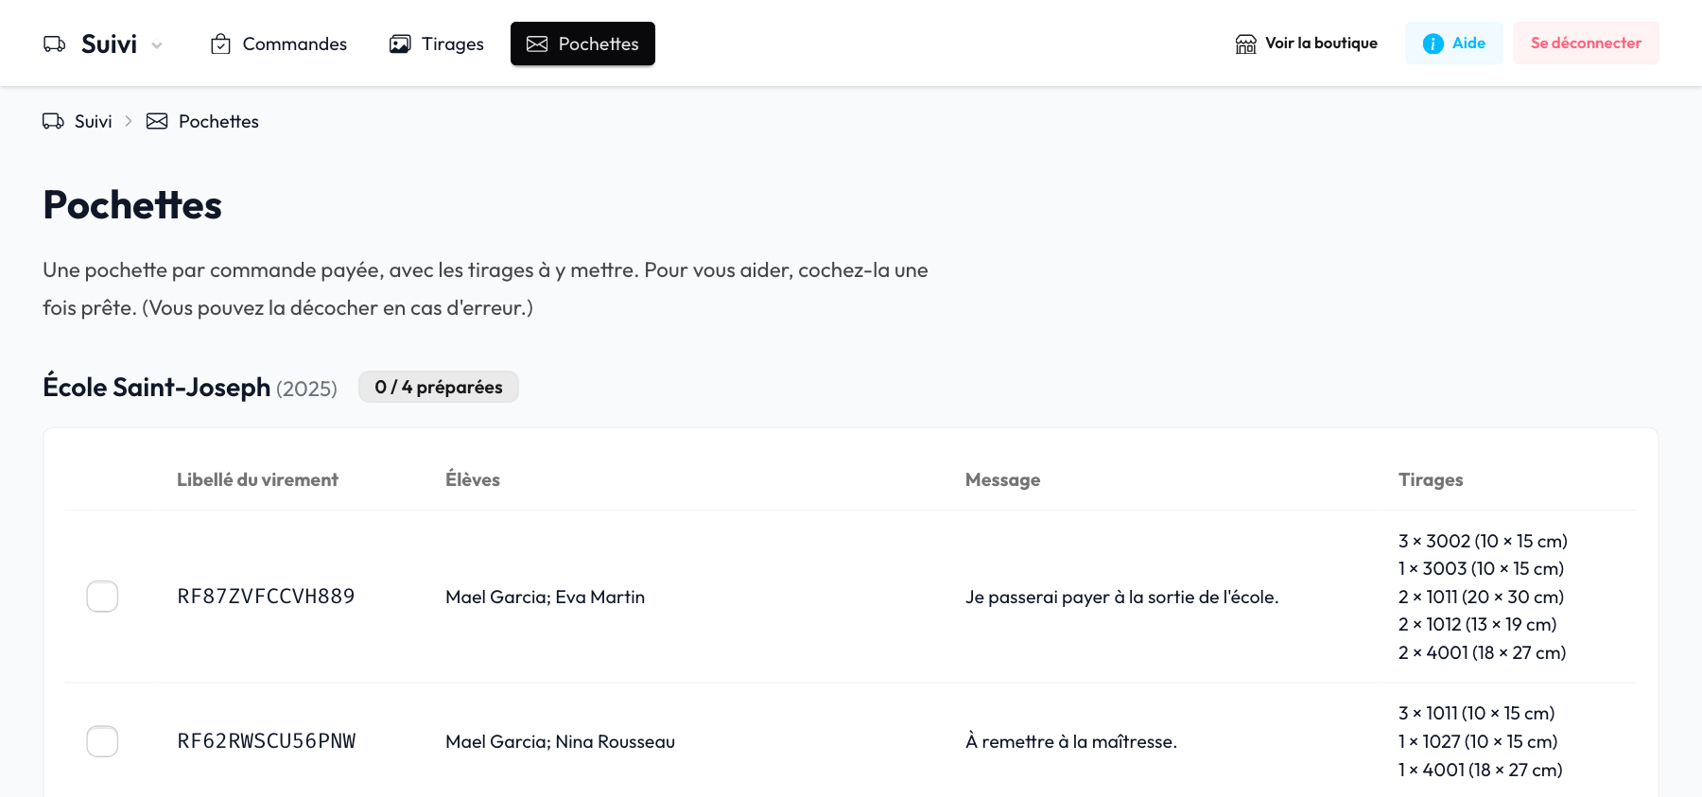Click the Pochettes envelope icon in navbar
The image size is (1702, 797).
tap(537, 43)
